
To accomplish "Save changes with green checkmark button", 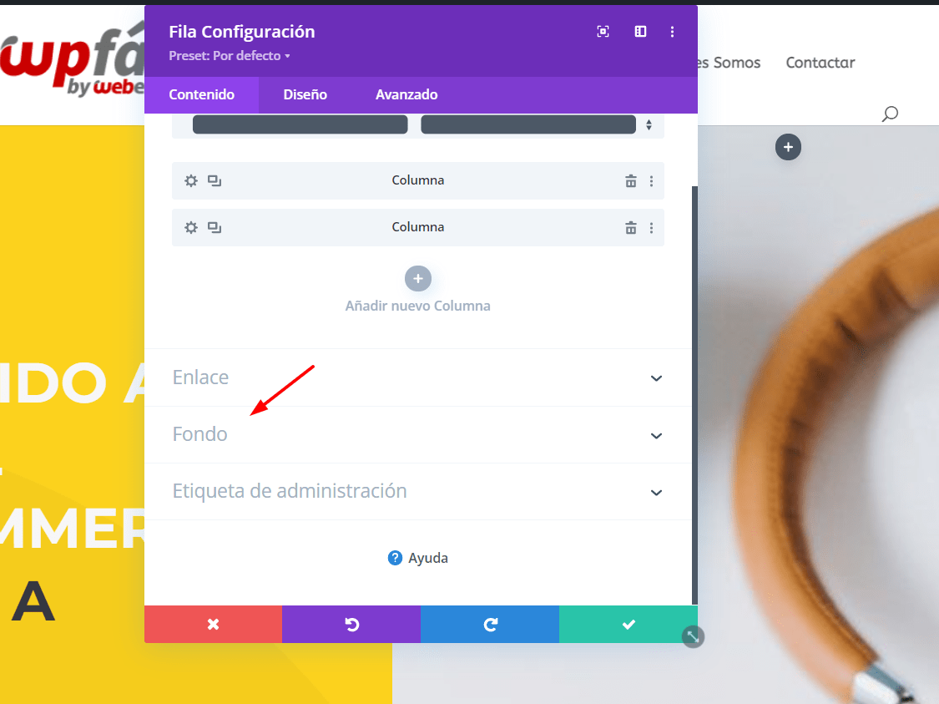I will (629, 625).
